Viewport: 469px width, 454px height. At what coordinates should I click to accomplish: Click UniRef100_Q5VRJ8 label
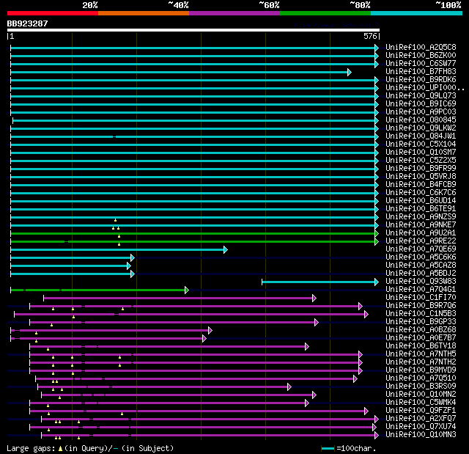tap(421, 177)
